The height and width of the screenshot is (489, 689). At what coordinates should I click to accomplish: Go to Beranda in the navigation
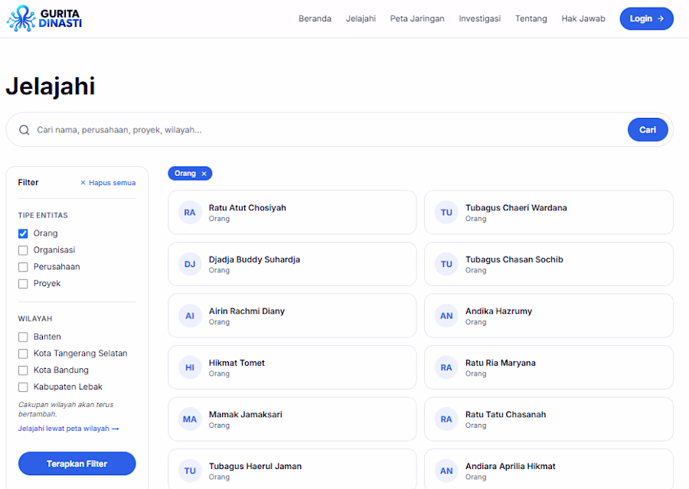tap(315, 18)
